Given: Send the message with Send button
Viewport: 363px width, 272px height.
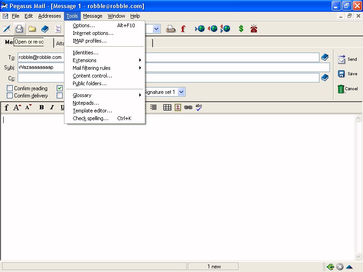Looking at the screenshot, I should point(347,59).
